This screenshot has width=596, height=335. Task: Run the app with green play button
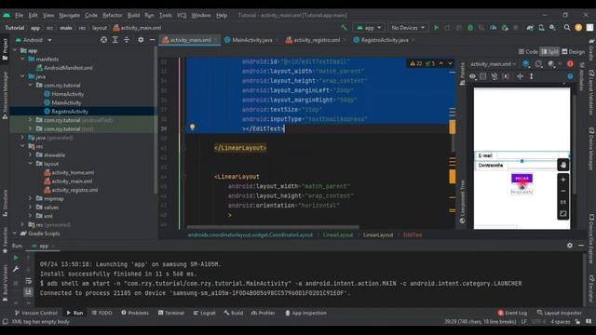point(436,28)
